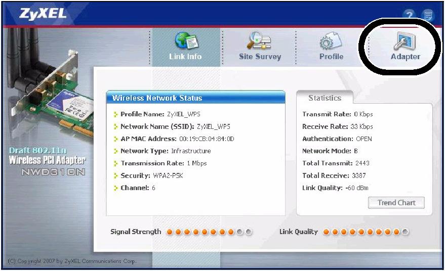445x271 pixels.
Task: Click Channel 6 value
Action: point(153,188)
